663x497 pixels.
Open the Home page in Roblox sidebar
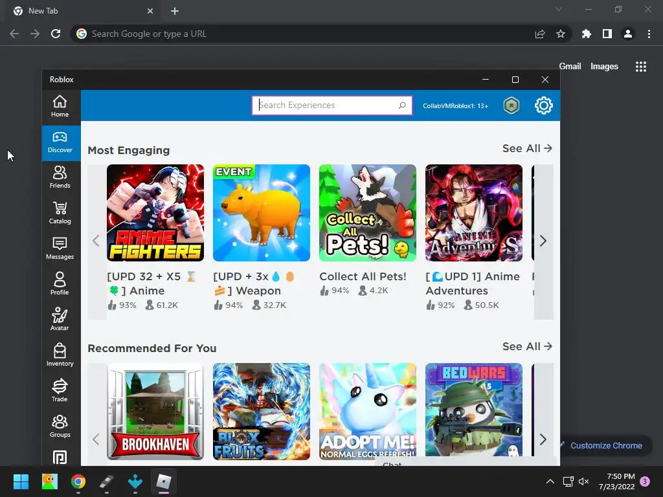[60, 107]
